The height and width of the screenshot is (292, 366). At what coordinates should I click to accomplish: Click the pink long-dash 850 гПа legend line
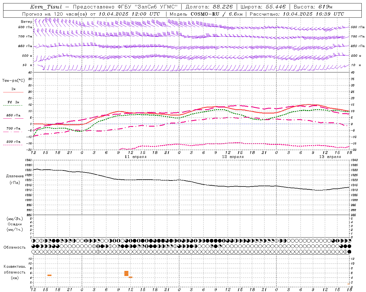[13, 119]
